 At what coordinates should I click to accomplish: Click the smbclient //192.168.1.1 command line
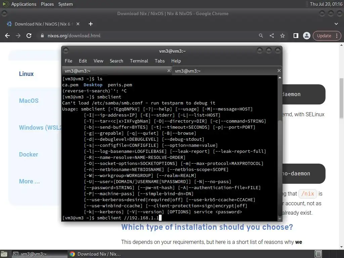[128, 218]
